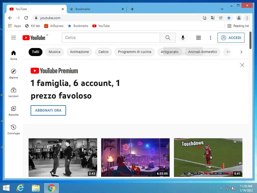Select the Animazione filter chip
This screenshot has width=257, height=193.
pos(79,52)
